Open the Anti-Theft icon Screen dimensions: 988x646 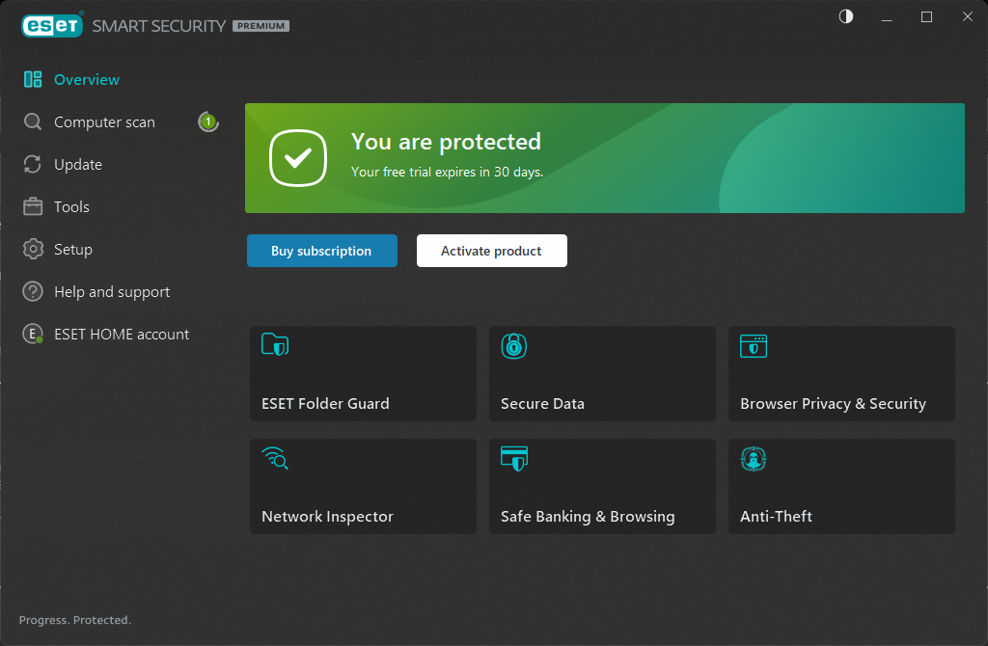click(x=754, y=458)
